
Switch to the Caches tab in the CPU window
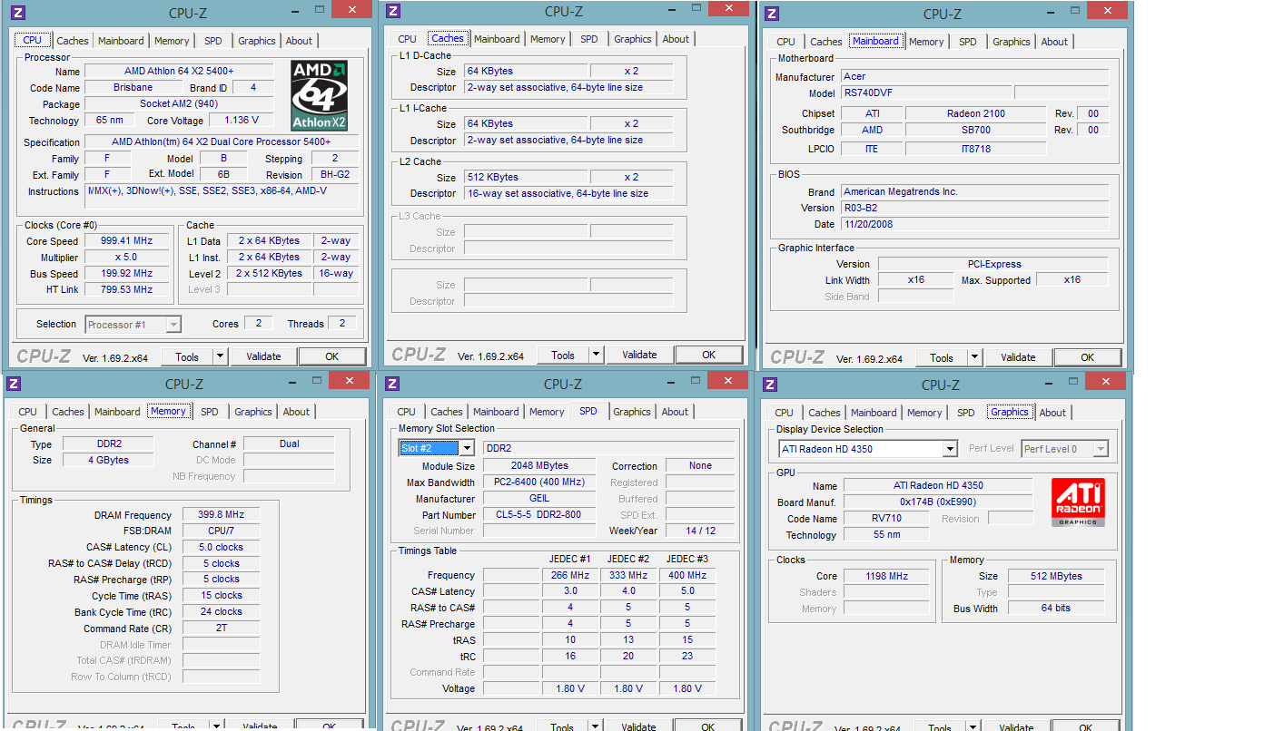tap(73, 41)
